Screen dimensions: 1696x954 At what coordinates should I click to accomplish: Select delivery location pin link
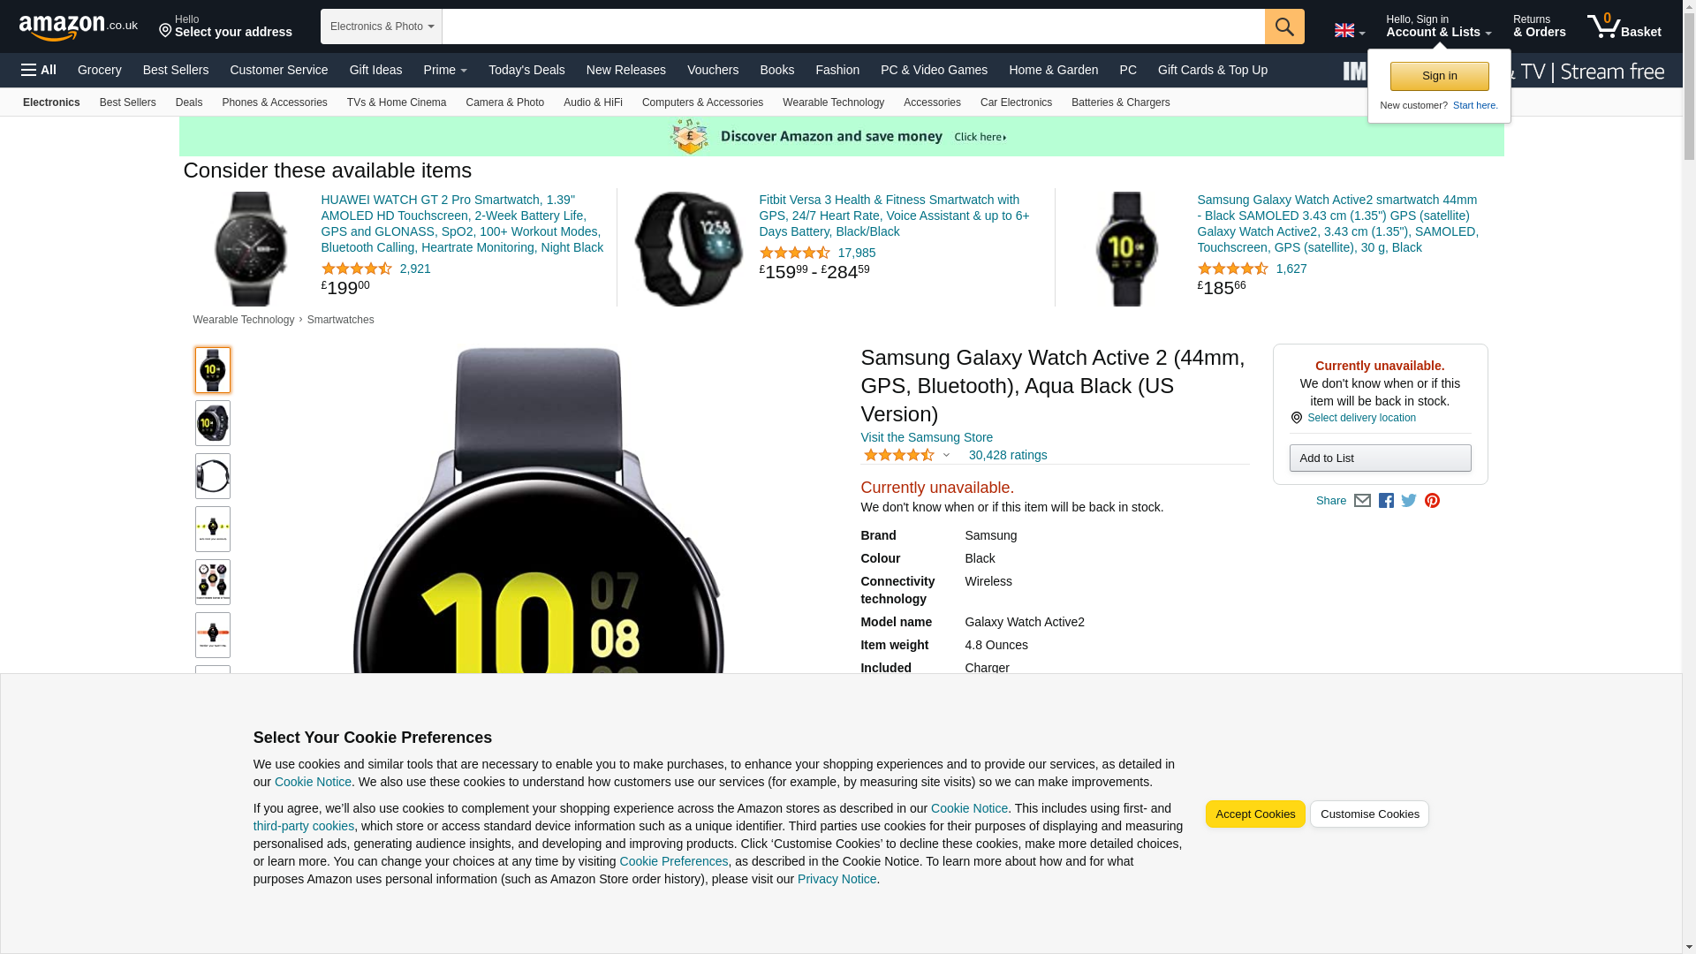click(x=1352, y=418)
